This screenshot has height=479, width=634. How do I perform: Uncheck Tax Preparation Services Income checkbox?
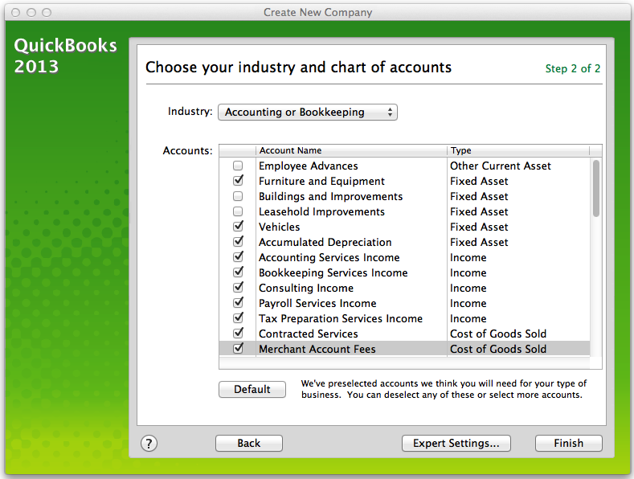(x=238, y=318)
